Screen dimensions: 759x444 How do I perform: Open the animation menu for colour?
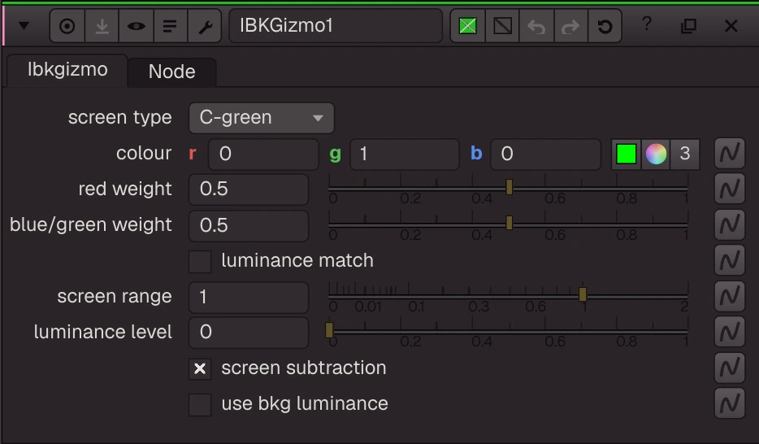(x=730, y=154)
